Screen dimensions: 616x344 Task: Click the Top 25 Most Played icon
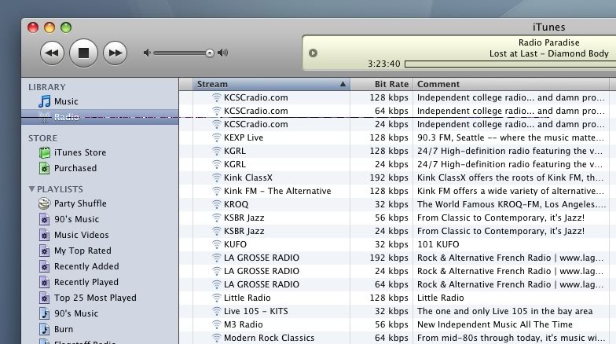tap(44, 298)
